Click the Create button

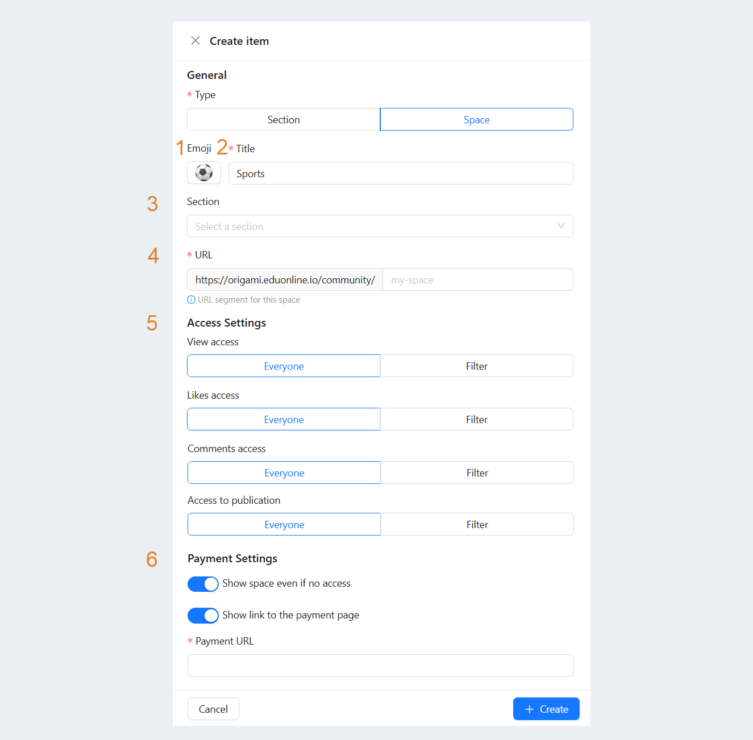pos(546,709)
